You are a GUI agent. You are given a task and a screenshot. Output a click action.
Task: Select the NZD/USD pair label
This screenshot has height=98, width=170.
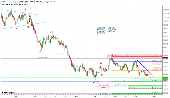pyautogui.click(x=101, y=33)
